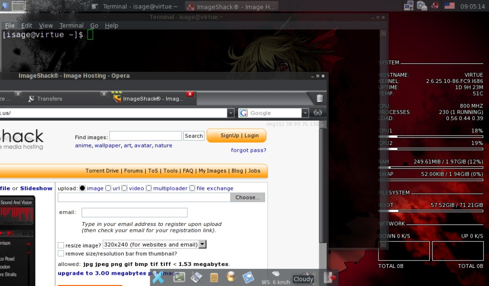Screen dimensions: 489x286
Task: Click the blue X icon in the dock
Action: pos(158,277)
